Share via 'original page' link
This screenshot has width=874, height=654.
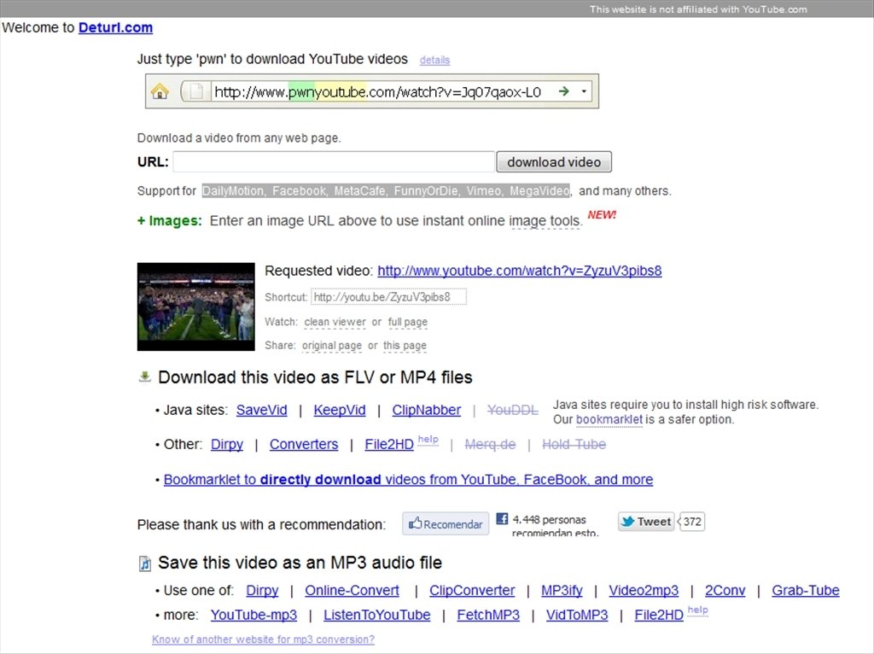point(332,345)
